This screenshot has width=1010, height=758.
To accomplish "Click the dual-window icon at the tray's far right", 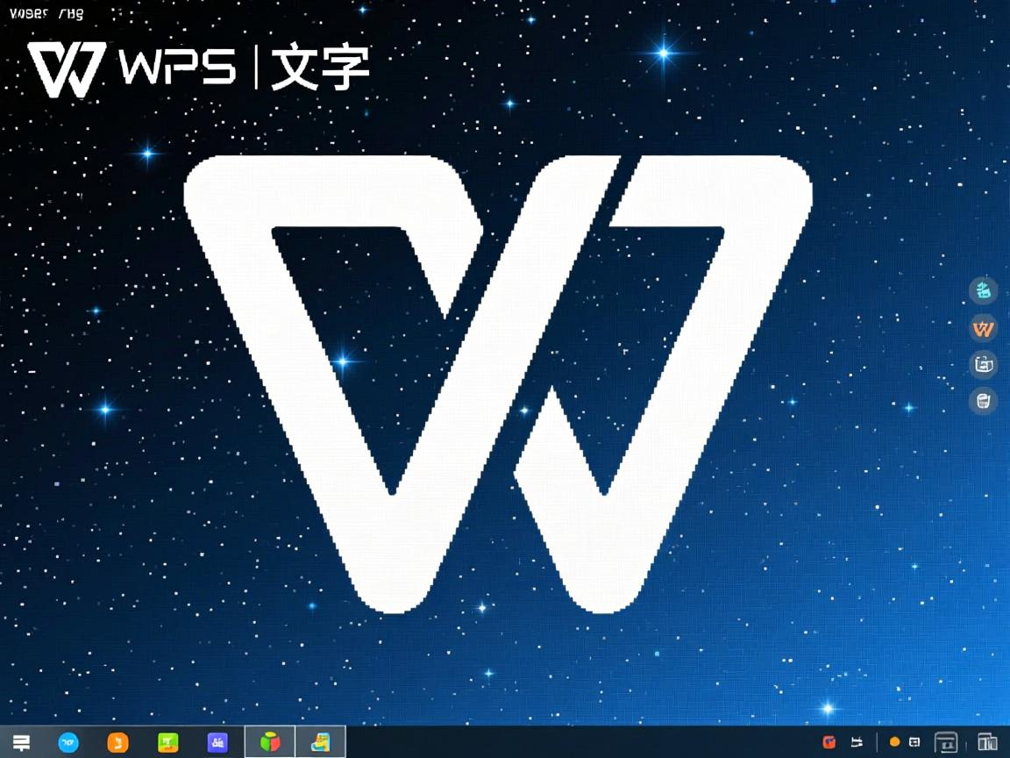I will pos(985,743).
